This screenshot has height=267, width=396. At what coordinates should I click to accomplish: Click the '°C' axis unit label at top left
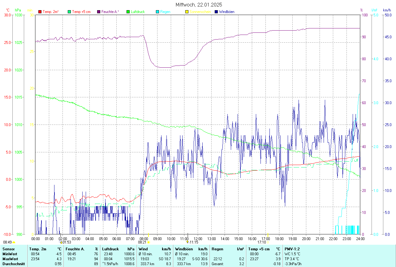[8, 10]
